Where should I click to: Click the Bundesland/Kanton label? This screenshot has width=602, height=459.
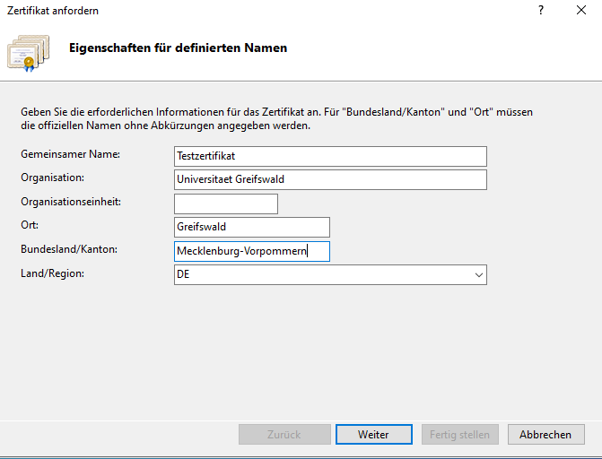point(69,249)
